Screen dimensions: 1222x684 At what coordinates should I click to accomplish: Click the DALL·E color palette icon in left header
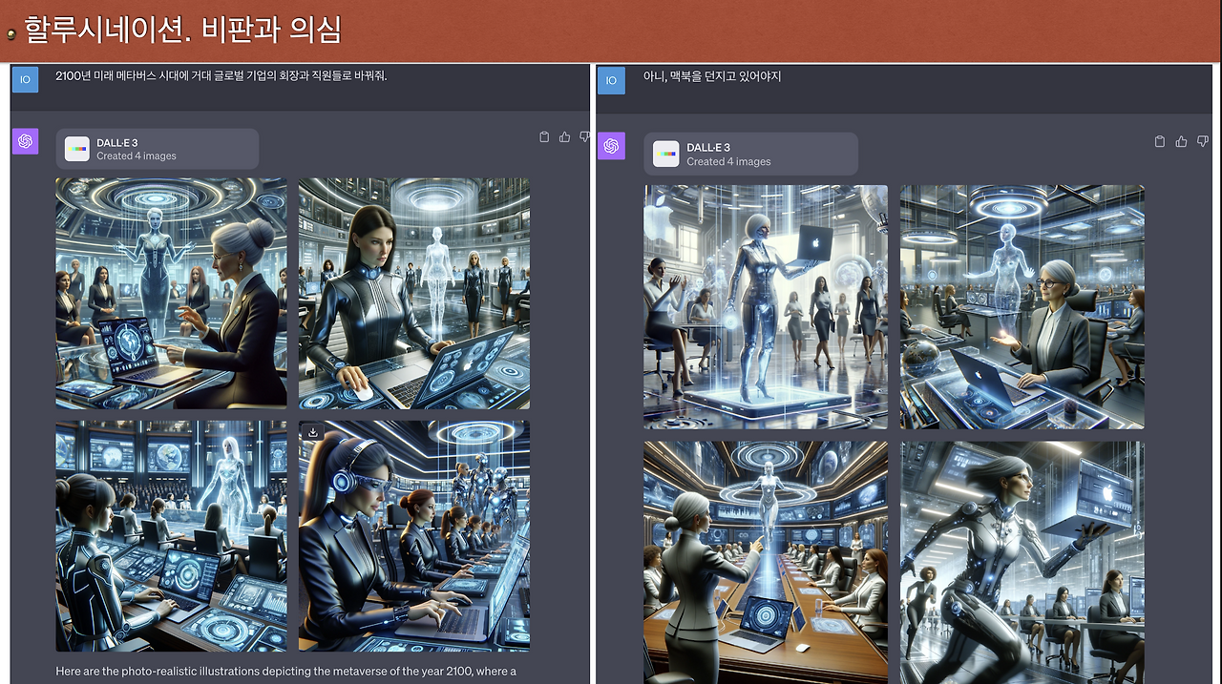[x=76, y=147]
